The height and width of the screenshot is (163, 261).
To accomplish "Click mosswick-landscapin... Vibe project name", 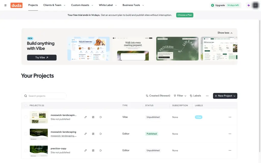I will (x=63, y=115).
